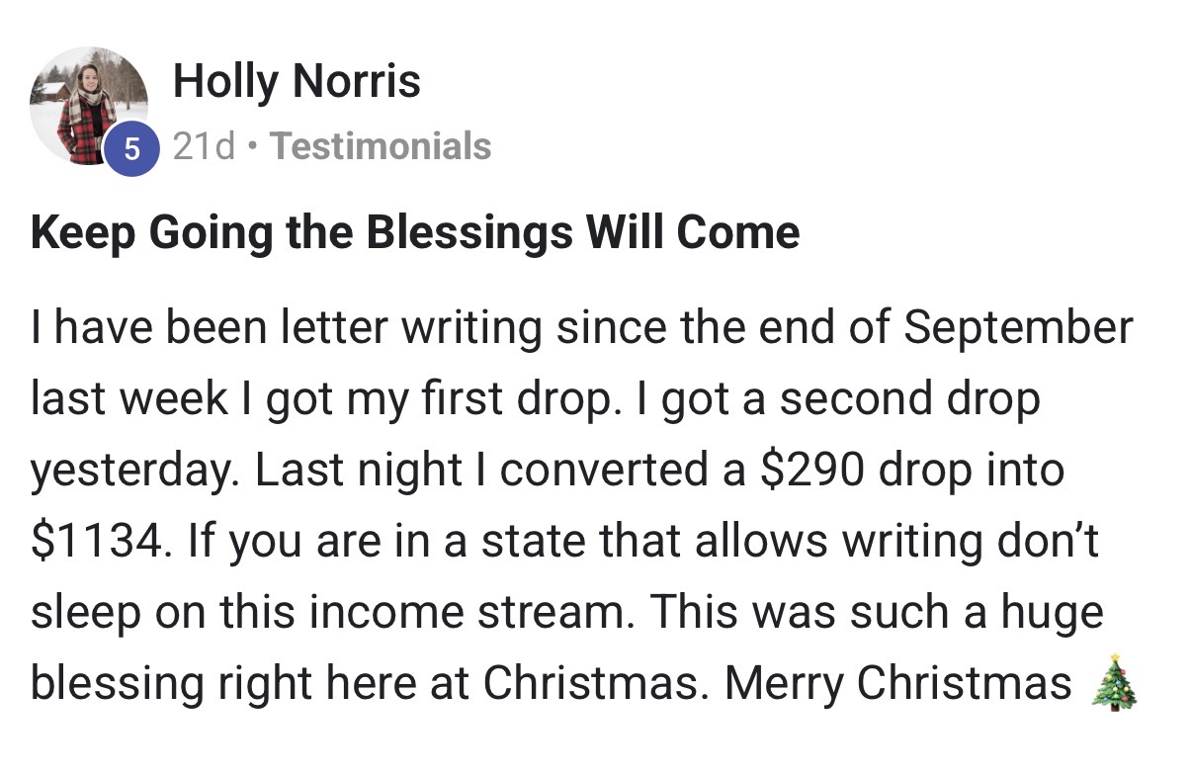Click the $290 amount in the post
This screenshot has width=1192, height=776.
[813, 470]
